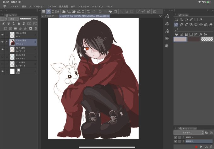Select the Auto select magic wand tool

201,19
